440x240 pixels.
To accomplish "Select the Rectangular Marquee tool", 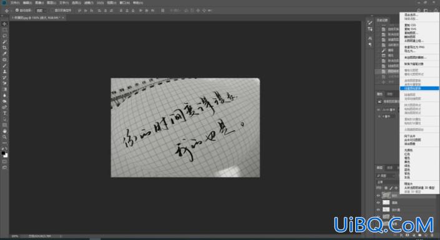I will pyautogui.click(x=4, y=30).
